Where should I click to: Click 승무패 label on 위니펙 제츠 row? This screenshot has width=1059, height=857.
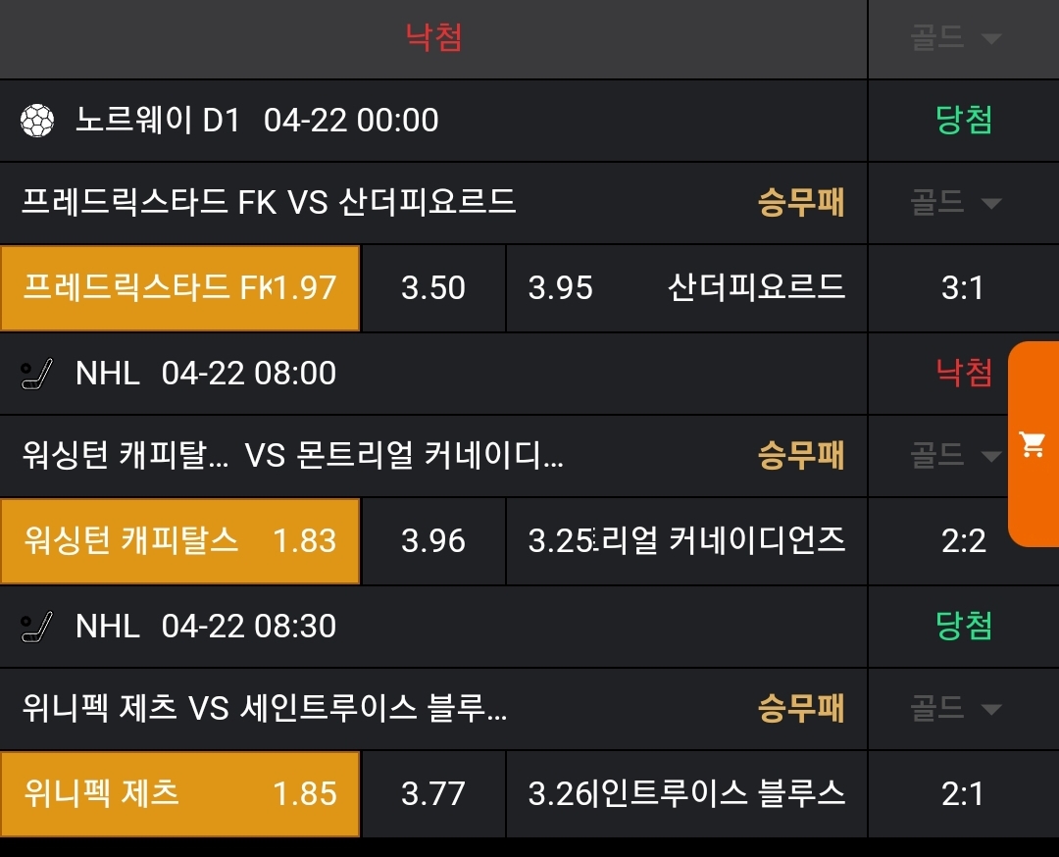pyautogui.click(x=801, y=708)
